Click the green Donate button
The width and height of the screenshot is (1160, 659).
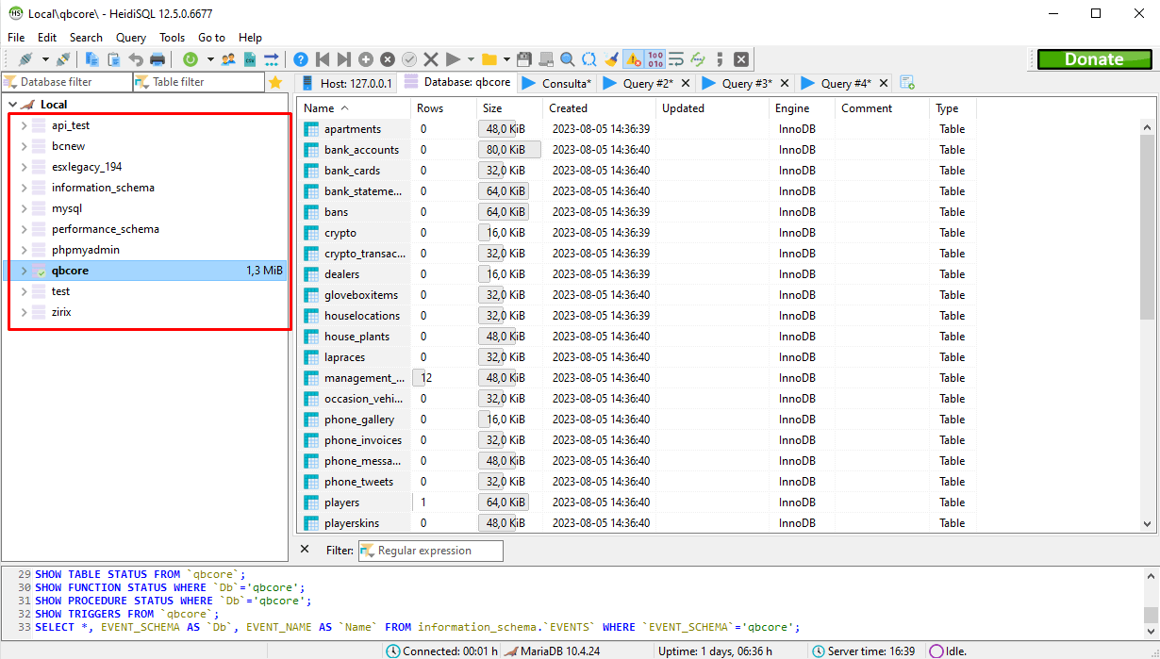click(x=1094, y=59)
